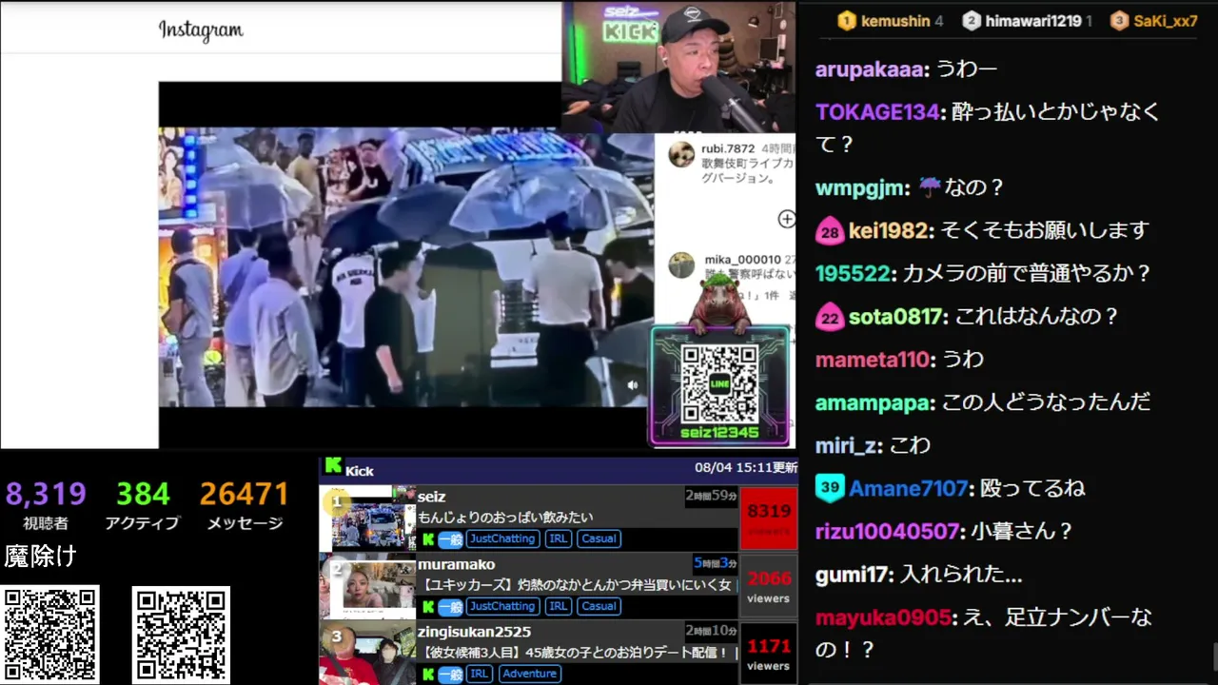The height and width of the screenshot is (685, 1218).
Task: Click the stream title もんじょりのおっぱい飲みたい
Action: pyautogui.click(x=505, y=518)
